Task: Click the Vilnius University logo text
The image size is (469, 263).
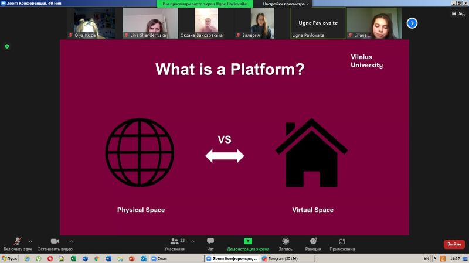Action: point(366,61)
